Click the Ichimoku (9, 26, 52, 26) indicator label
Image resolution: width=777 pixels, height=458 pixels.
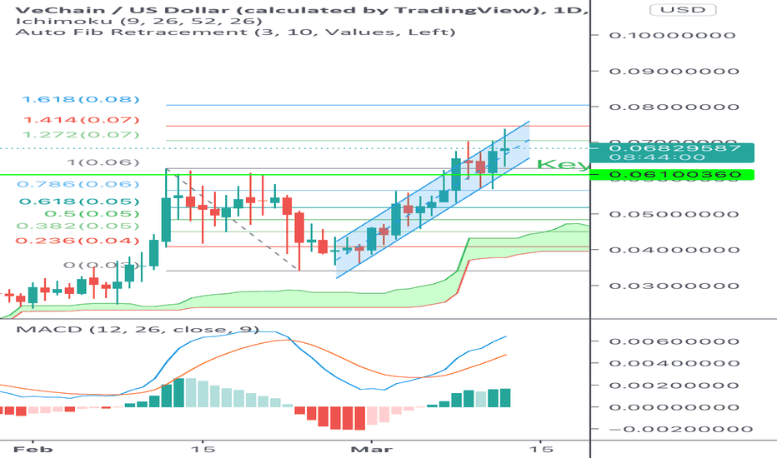138,22
